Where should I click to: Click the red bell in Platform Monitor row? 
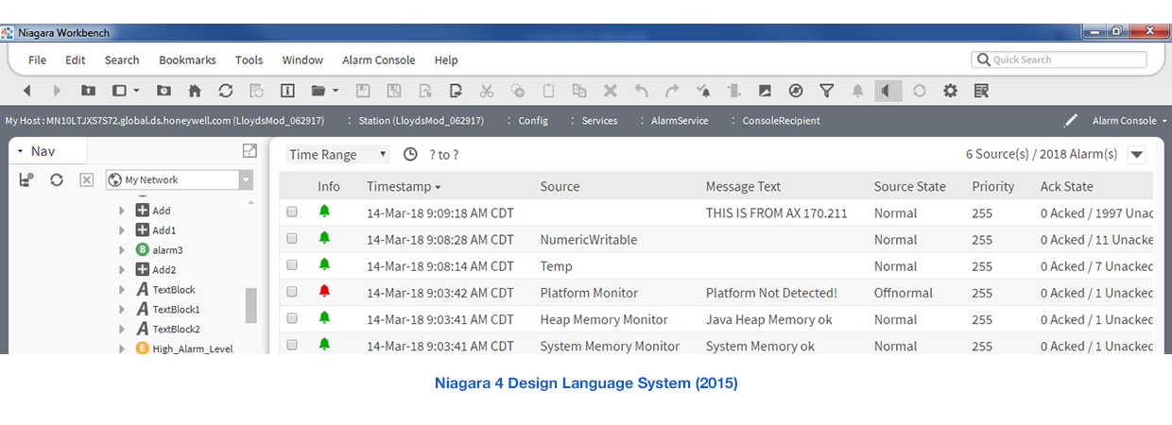[x=324, y=291]
